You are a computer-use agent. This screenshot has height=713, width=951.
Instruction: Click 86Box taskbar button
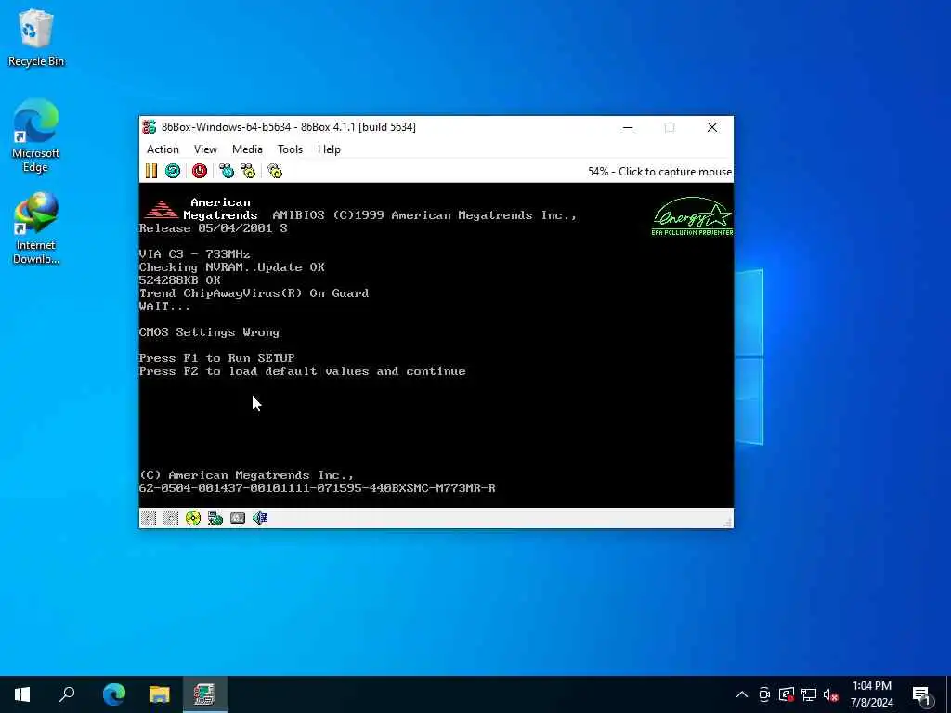coord(204,694)
